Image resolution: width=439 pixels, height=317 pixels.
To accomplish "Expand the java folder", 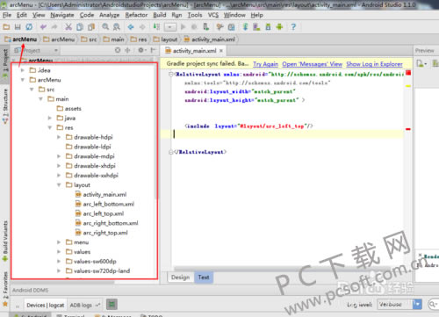I will click(50, 118).
